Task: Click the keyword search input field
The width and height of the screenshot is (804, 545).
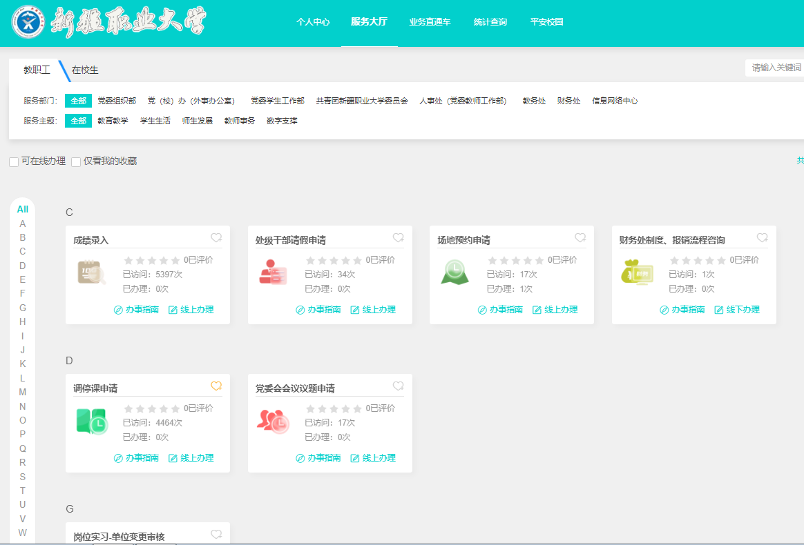Action: point(774,68)
